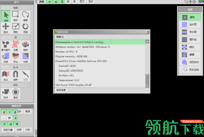
Task: Select the 'Not found D3DCompiler_43.dll' line
Action: click(100, 85)
